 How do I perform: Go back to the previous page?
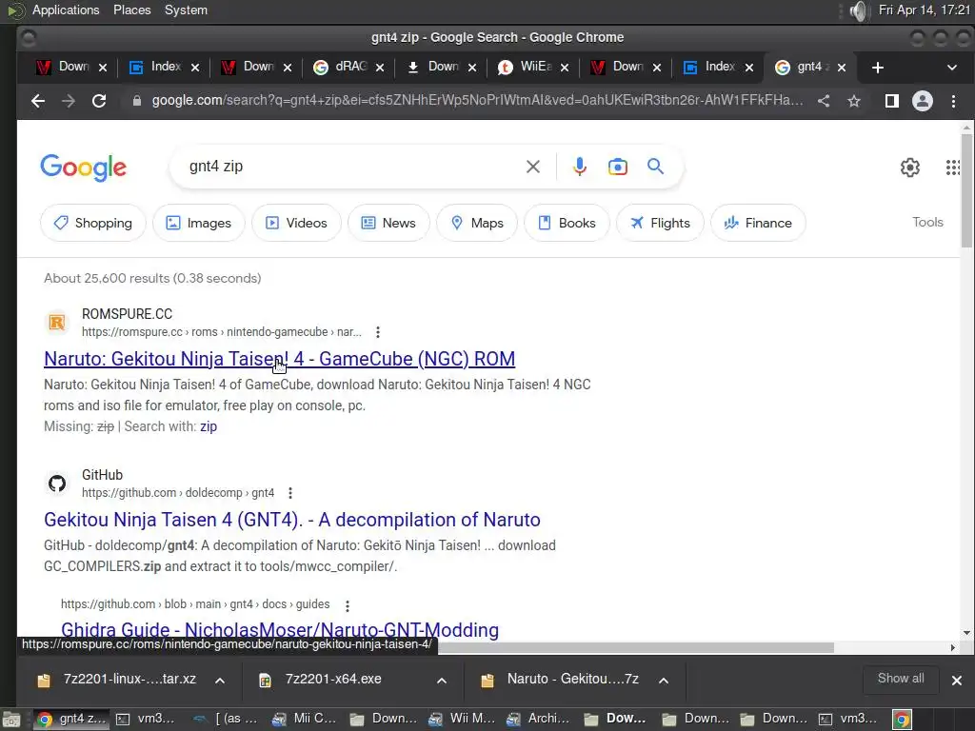click(38, 101)
